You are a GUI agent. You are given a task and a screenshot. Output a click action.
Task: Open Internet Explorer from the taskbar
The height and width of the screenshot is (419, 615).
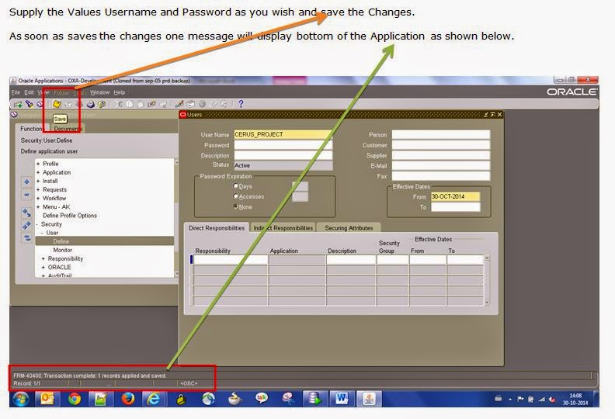point(154,399)
